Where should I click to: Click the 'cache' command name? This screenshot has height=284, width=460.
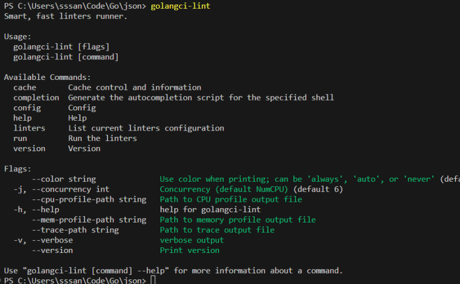(x=25, y=87)
